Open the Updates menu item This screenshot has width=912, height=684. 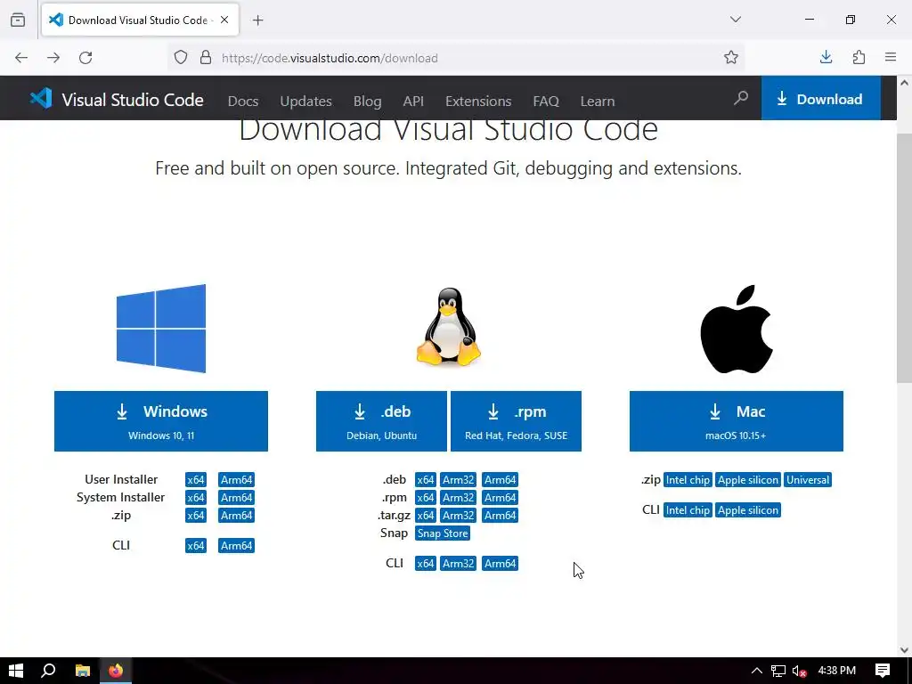click(x=306, y=102)
